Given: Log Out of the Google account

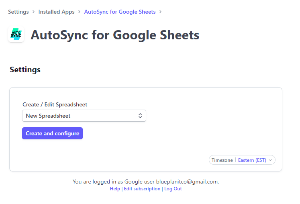Looking at the screenshot, I should click(173, 189).
